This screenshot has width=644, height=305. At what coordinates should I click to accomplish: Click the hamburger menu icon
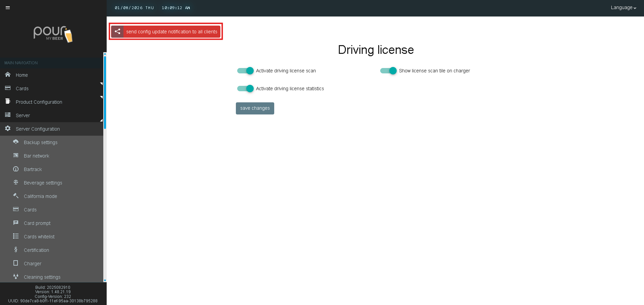(x=8, y=8)
